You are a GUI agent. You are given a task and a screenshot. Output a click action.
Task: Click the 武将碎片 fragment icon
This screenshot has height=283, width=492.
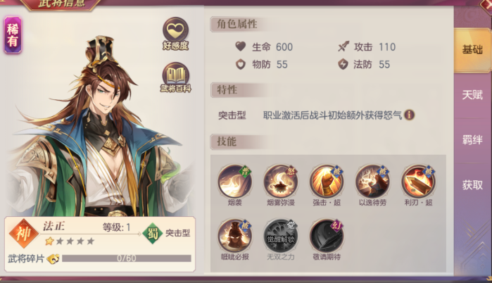click(x=53, y=258)
